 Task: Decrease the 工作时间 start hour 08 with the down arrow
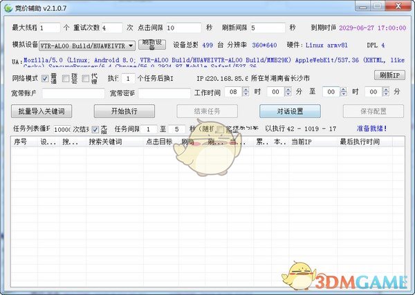tap(246, 94)
